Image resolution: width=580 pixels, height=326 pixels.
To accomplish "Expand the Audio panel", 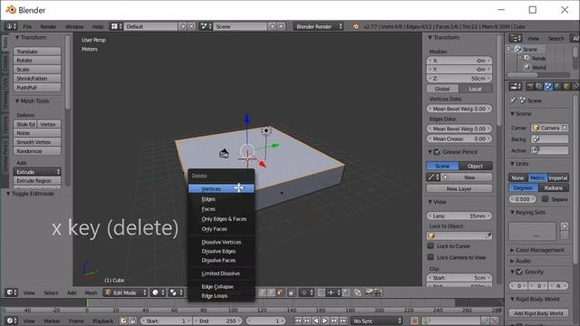I will coord(520,261).
